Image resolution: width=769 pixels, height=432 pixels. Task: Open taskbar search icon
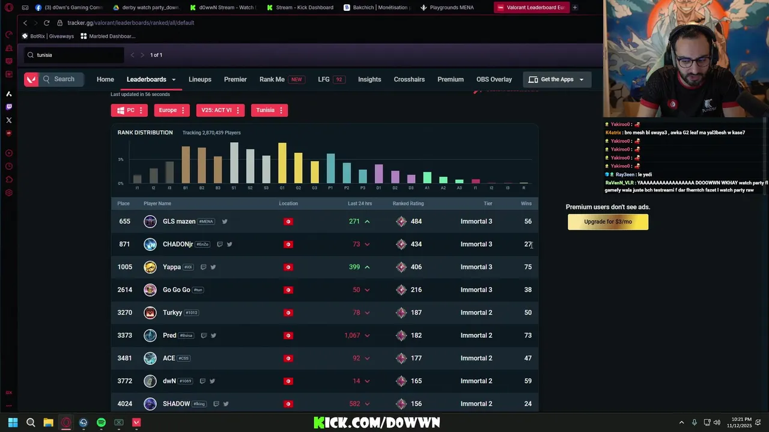31,422
